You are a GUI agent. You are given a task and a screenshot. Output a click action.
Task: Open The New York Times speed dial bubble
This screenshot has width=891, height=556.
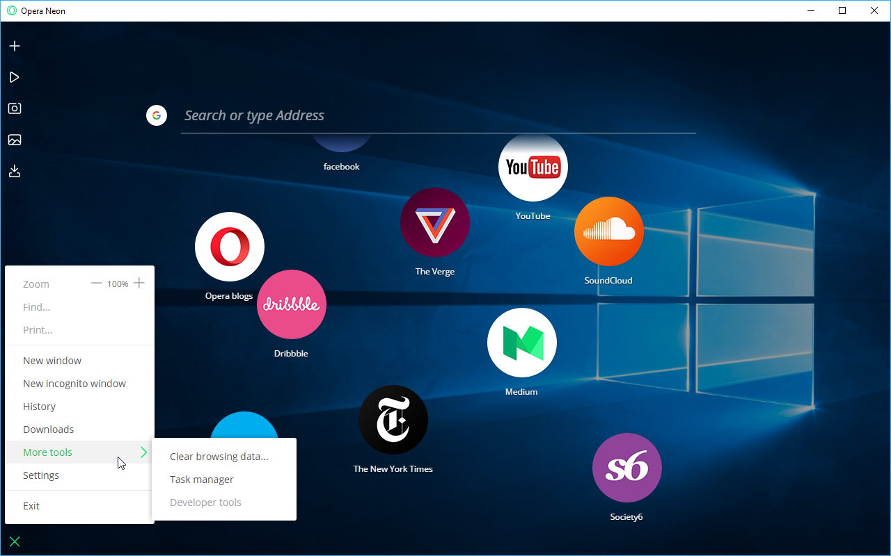coord(393,420)
